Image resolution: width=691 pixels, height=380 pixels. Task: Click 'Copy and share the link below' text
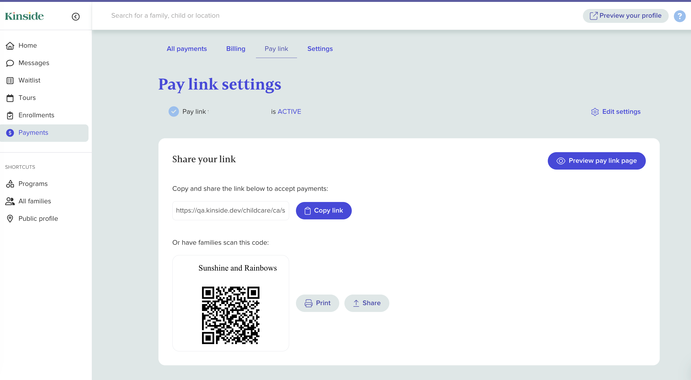[250, 189]
